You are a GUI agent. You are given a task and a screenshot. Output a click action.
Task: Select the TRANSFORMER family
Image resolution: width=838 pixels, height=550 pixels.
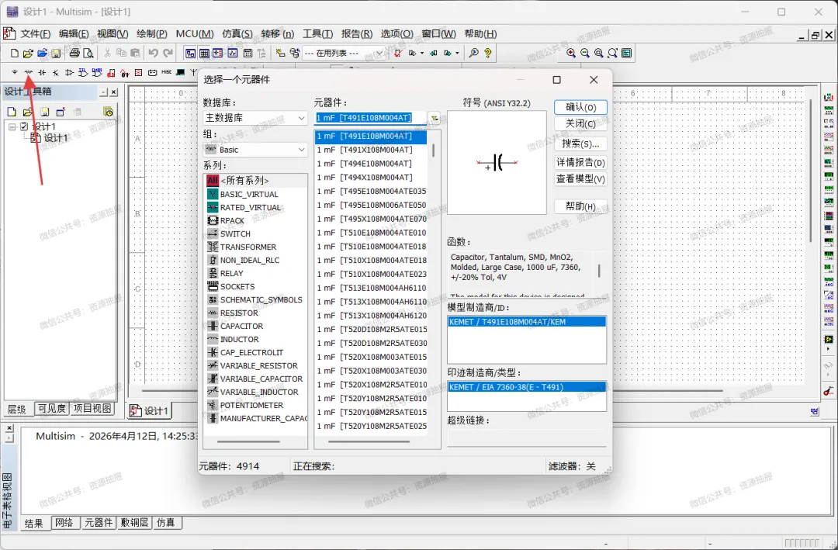click(248, 247)
